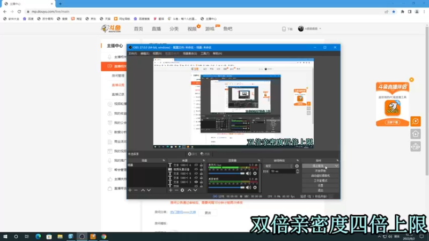Open the Chrome three-dot menu

pos(424,12)
